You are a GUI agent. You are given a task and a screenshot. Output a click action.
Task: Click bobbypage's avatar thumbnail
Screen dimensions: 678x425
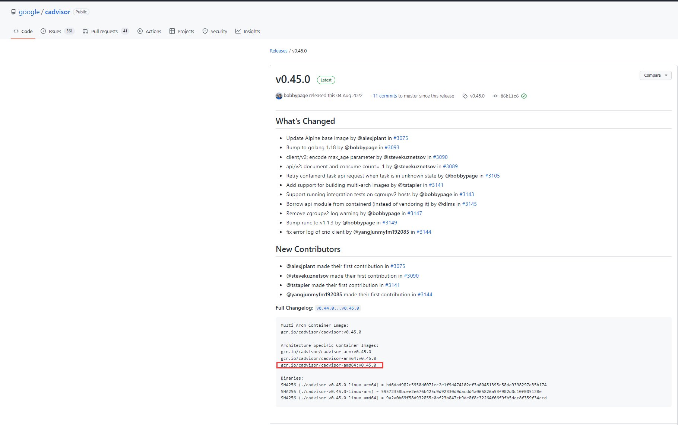pos(279,96)
